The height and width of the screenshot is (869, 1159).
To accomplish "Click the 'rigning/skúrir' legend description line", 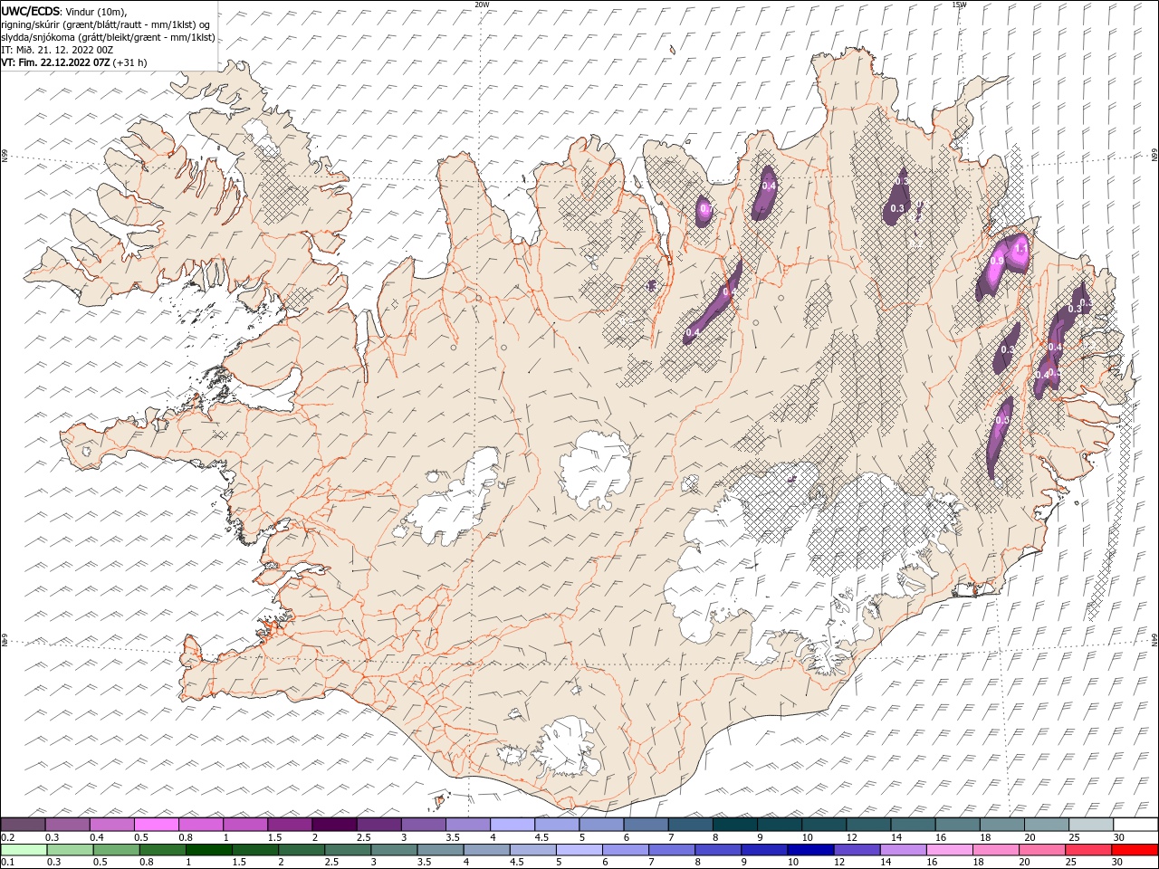I will tap(105, 24).
